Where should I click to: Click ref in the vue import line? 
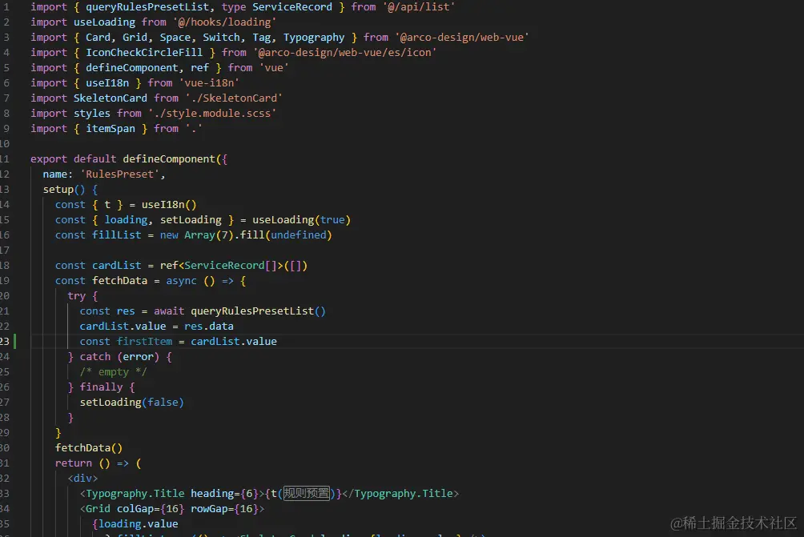coord(199,68)
